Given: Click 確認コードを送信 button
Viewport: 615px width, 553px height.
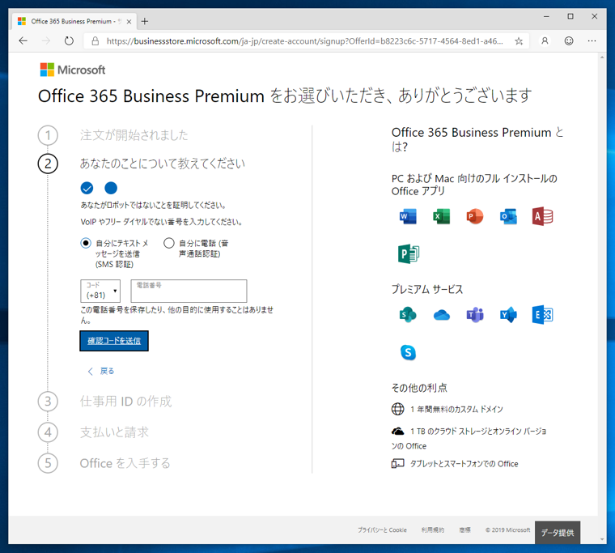Looking at the screenshot, I should [x=114, y=341].
